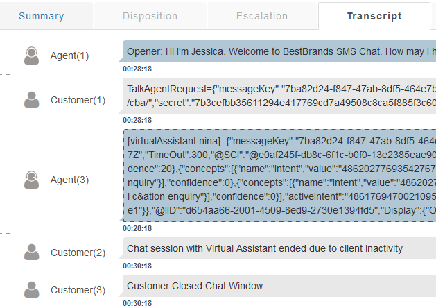The height and width of the screenshot is (308, 436).
Task: Select the Transcript tab
Action: point(374,16)
